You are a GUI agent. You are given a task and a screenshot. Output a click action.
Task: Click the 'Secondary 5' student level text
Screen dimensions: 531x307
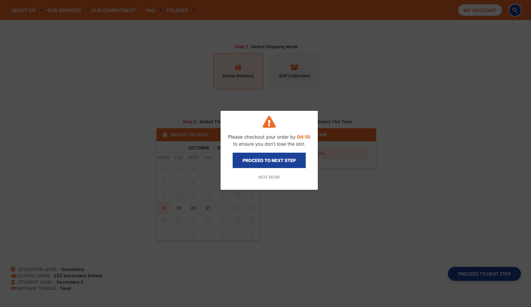tap(70, 282)
